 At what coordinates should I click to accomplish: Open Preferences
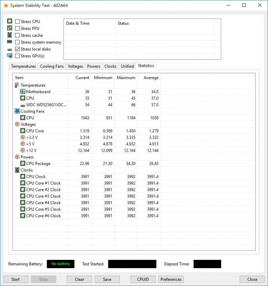(x=171, y=279)
